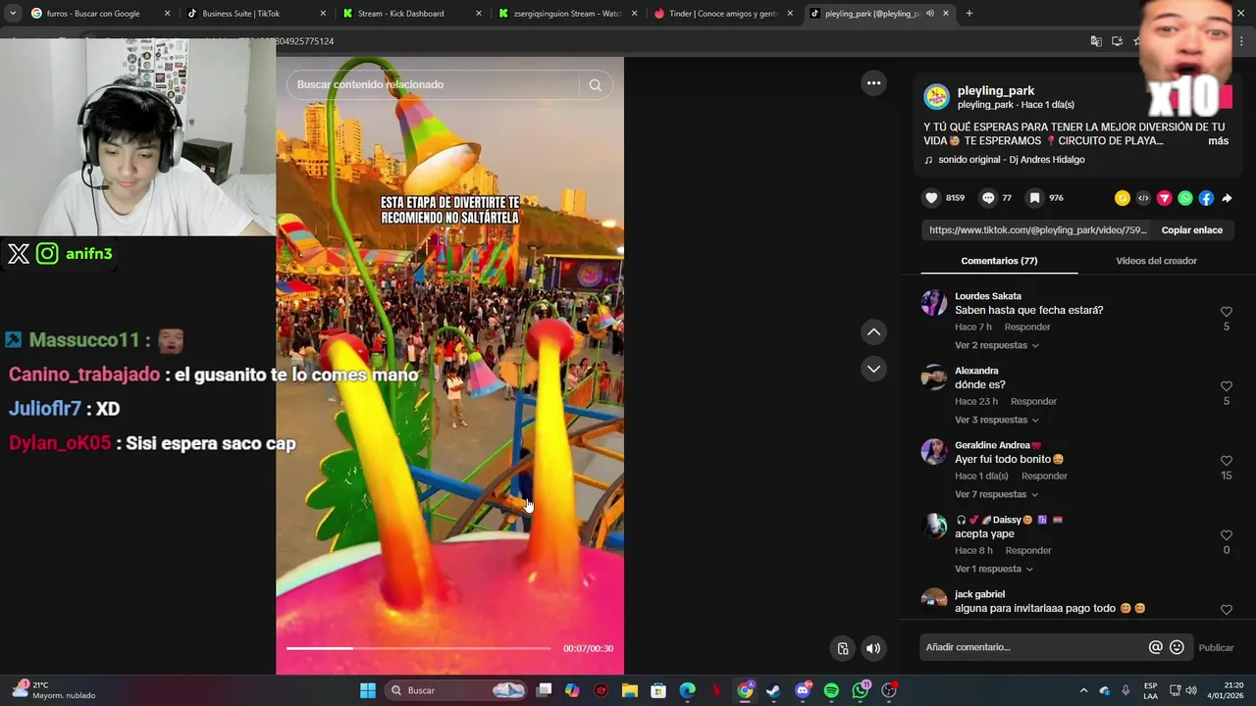This screenshot has height=706, width=1256.
Task: Switch to the Tinder browser tab
Action: 723,14
